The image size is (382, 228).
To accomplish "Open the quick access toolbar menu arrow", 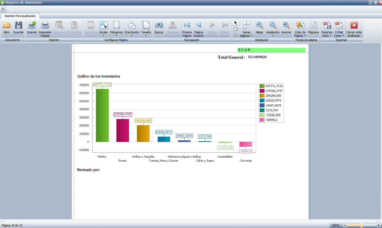I will click(3, 9).
